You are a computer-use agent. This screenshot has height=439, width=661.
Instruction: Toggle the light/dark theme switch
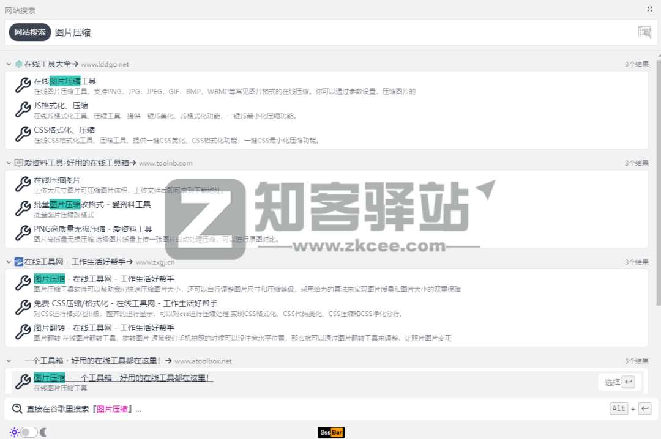29,432
